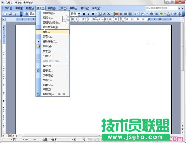The image size is (186, 143).
Task: Expand formatting toolbar options at far right
Action: coord(183,14)
